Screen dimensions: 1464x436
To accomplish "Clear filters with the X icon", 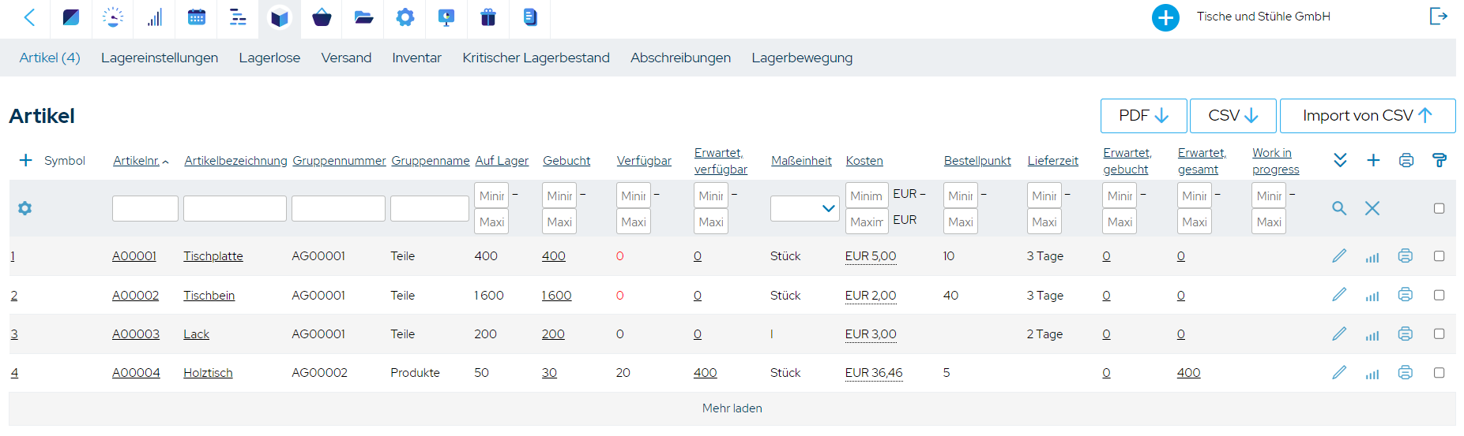I will click(1372, 208).
